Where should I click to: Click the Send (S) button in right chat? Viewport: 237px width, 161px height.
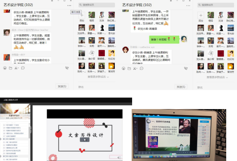click(x=181, y=87)
